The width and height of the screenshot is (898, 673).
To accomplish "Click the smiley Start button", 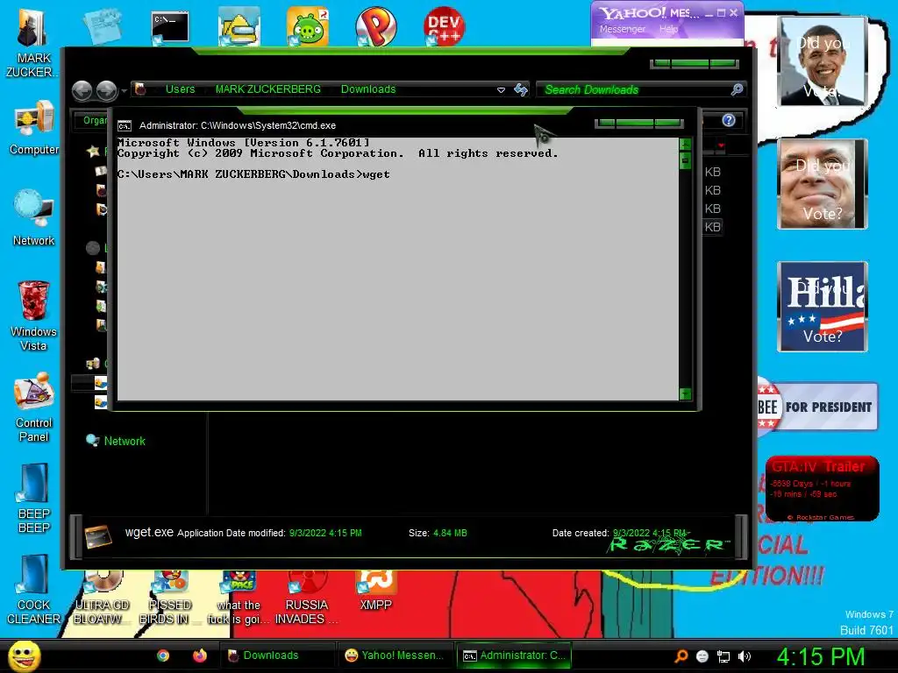I will coord(24,655).
